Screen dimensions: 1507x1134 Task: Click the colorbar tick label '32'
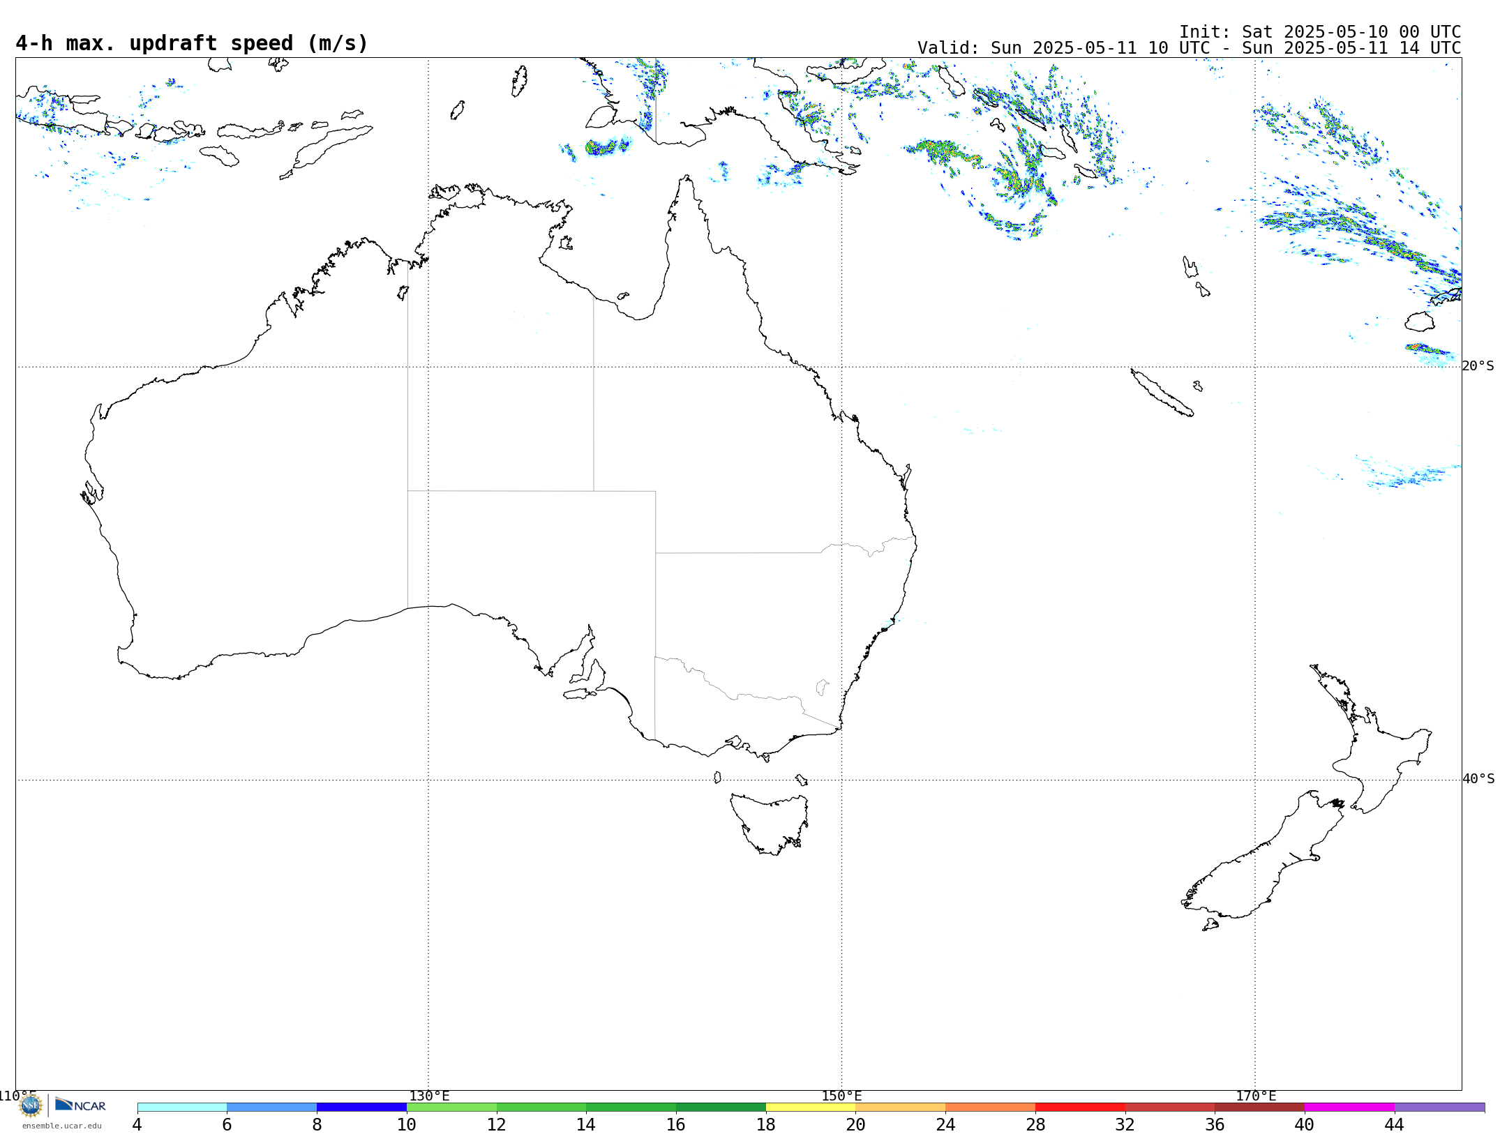[1125, 1124]
